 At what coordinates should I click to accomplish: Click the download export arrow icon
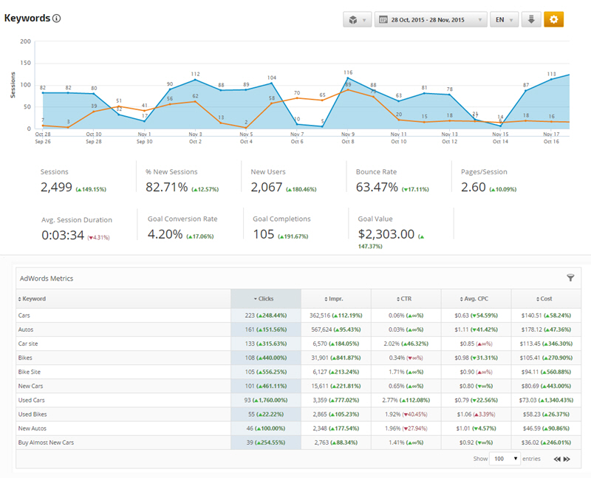click(x=530, y=19)
